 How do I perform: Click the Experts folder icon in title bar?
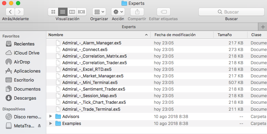124,3
